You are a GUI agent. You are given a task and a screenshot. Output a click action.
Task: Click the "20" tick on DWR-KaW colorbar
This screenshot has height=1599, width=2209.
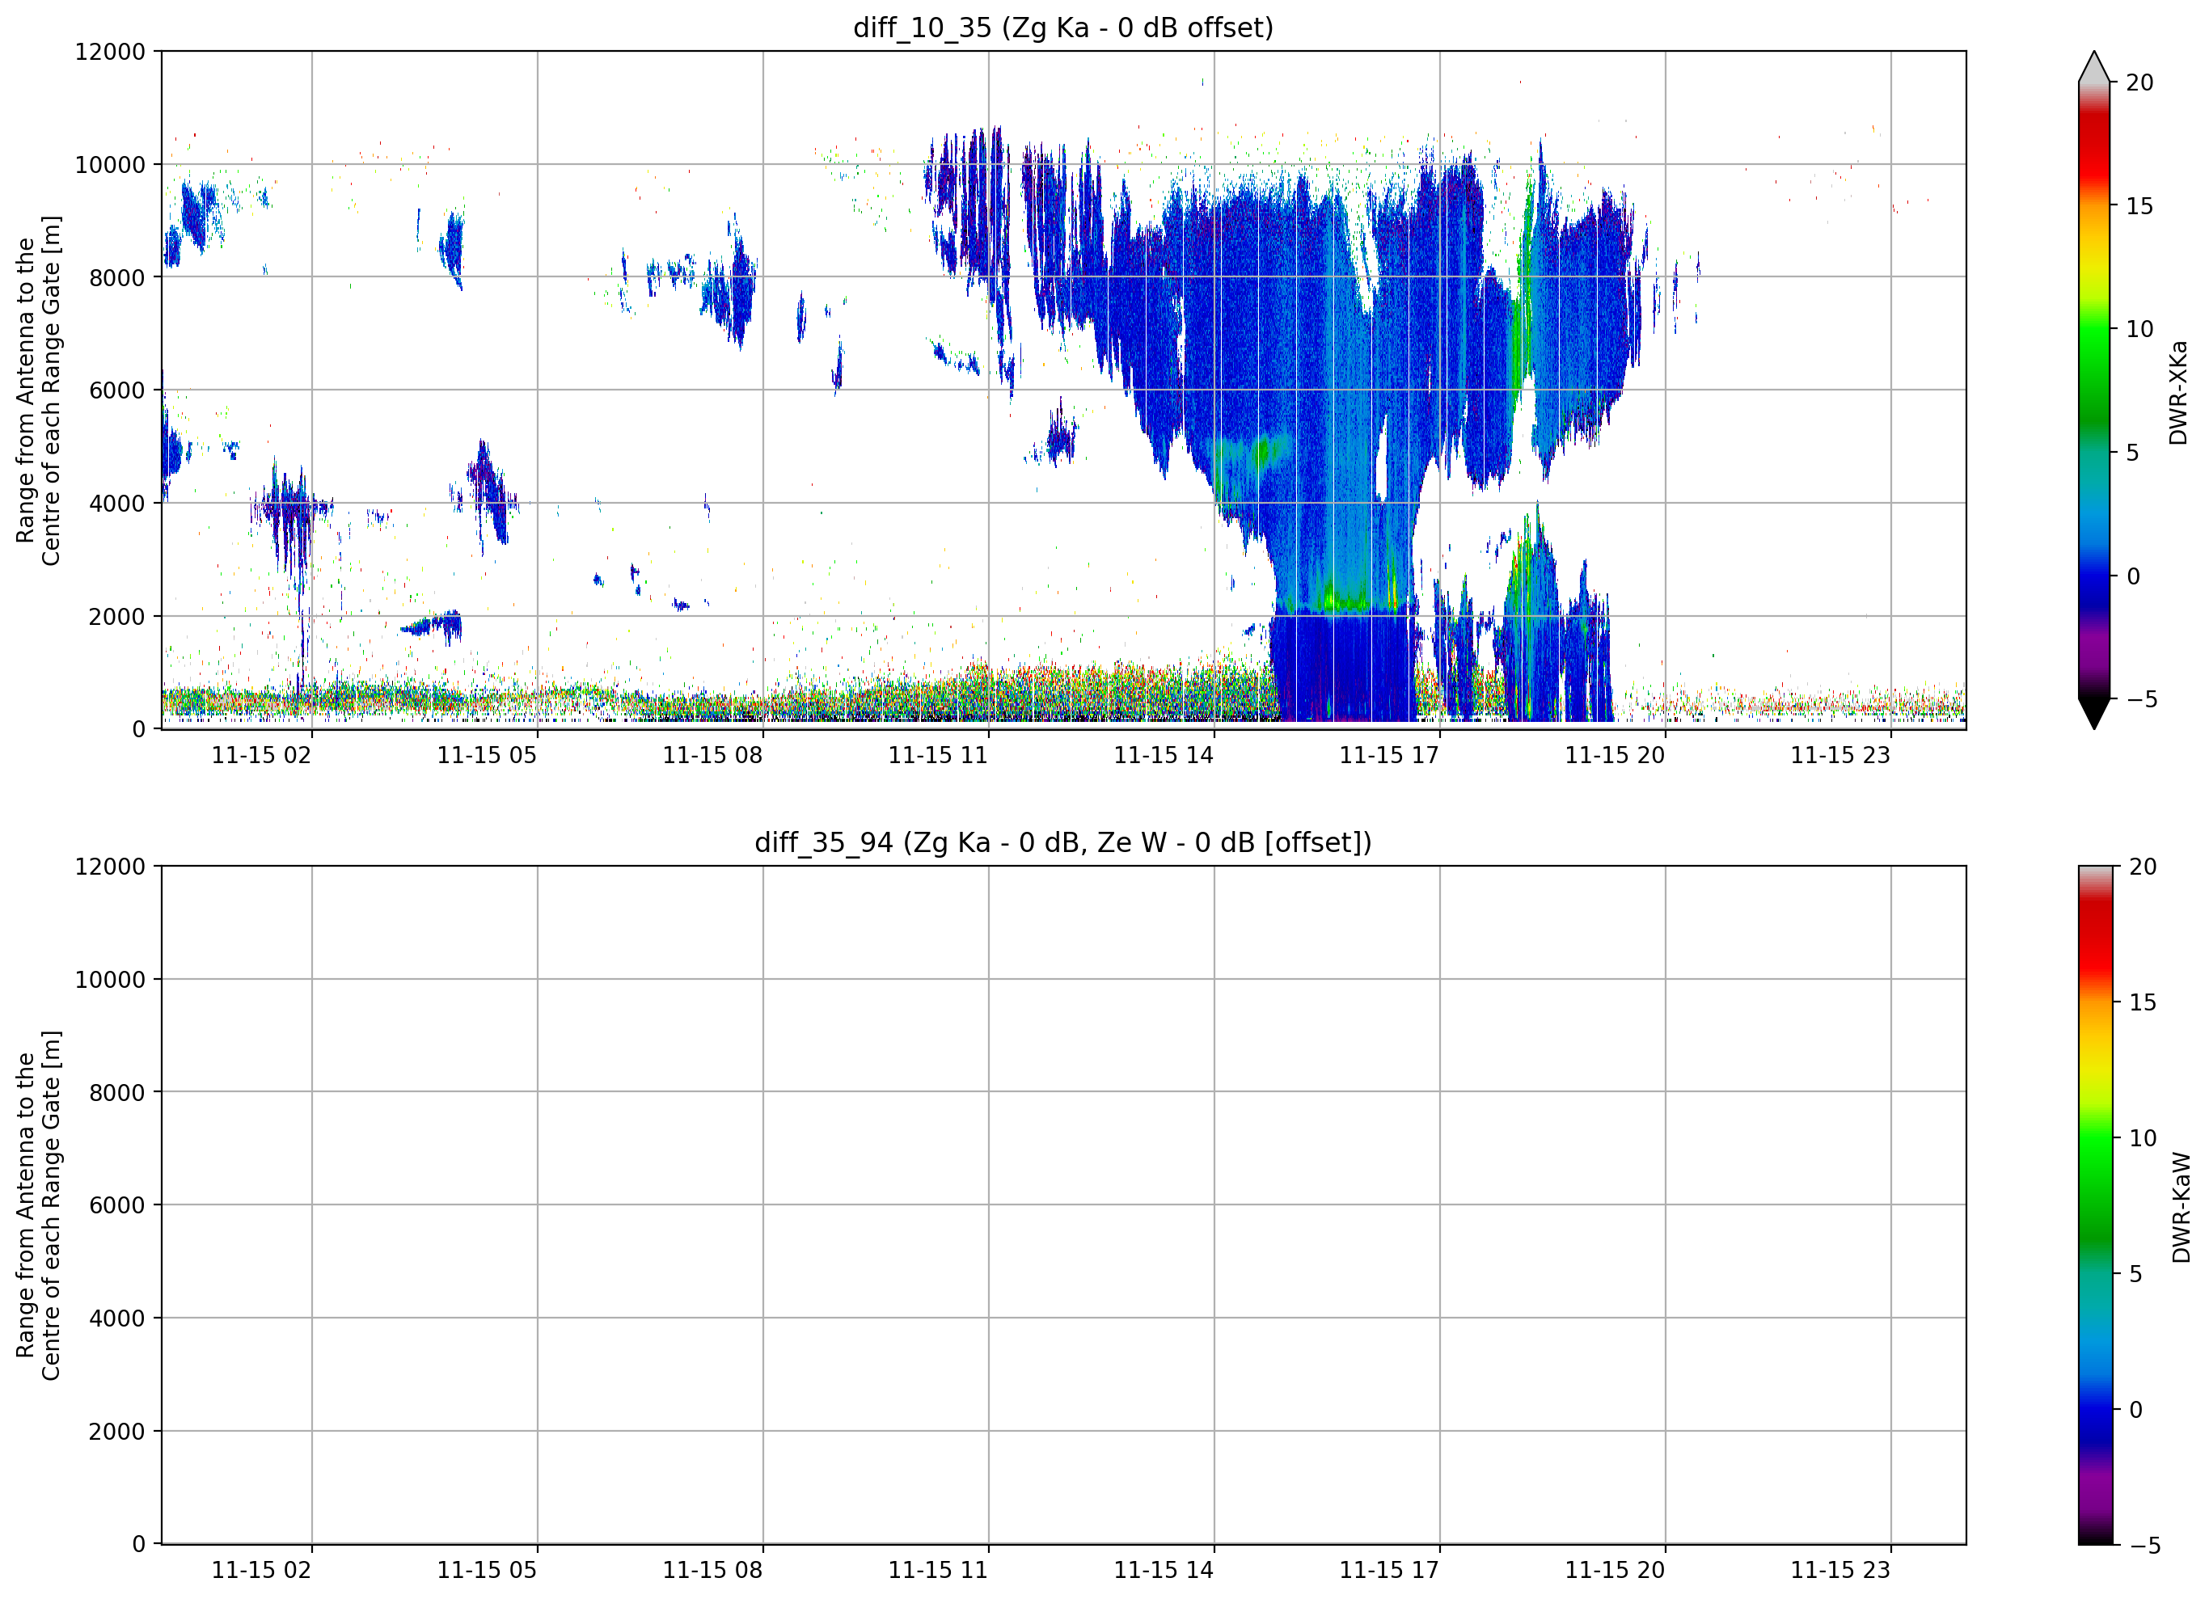click(2143, 867)
